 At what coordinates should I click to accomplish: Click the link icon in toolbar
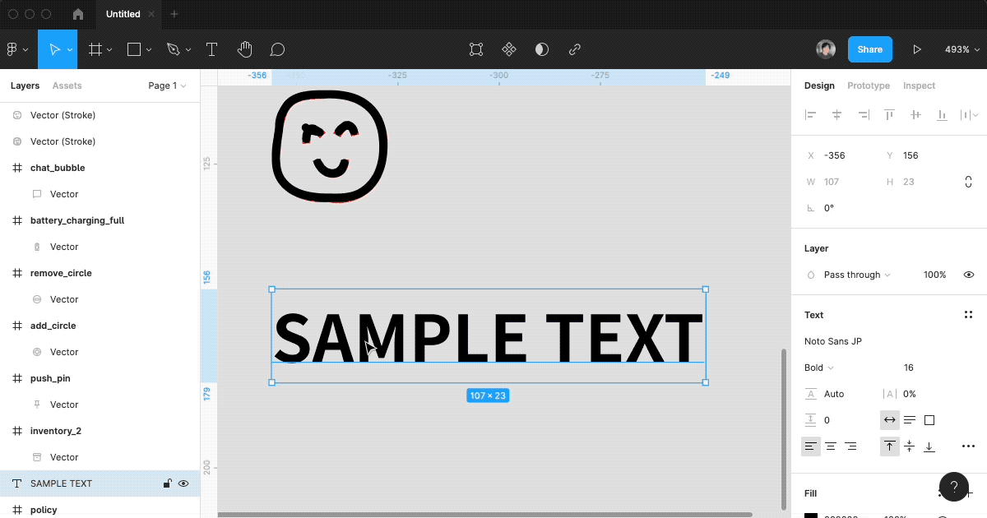(575, 49)
